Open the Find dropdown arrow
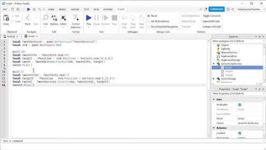 [x=45, y=27]
